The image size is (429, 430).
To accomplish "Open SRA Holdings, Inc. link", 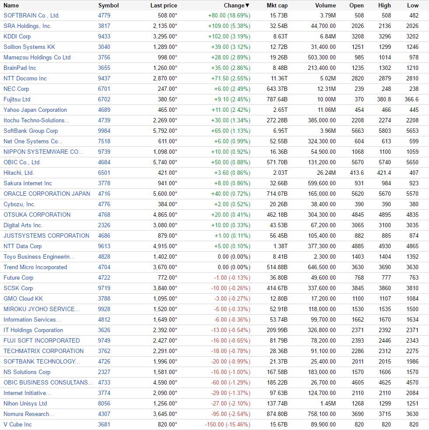I will 28,26.
